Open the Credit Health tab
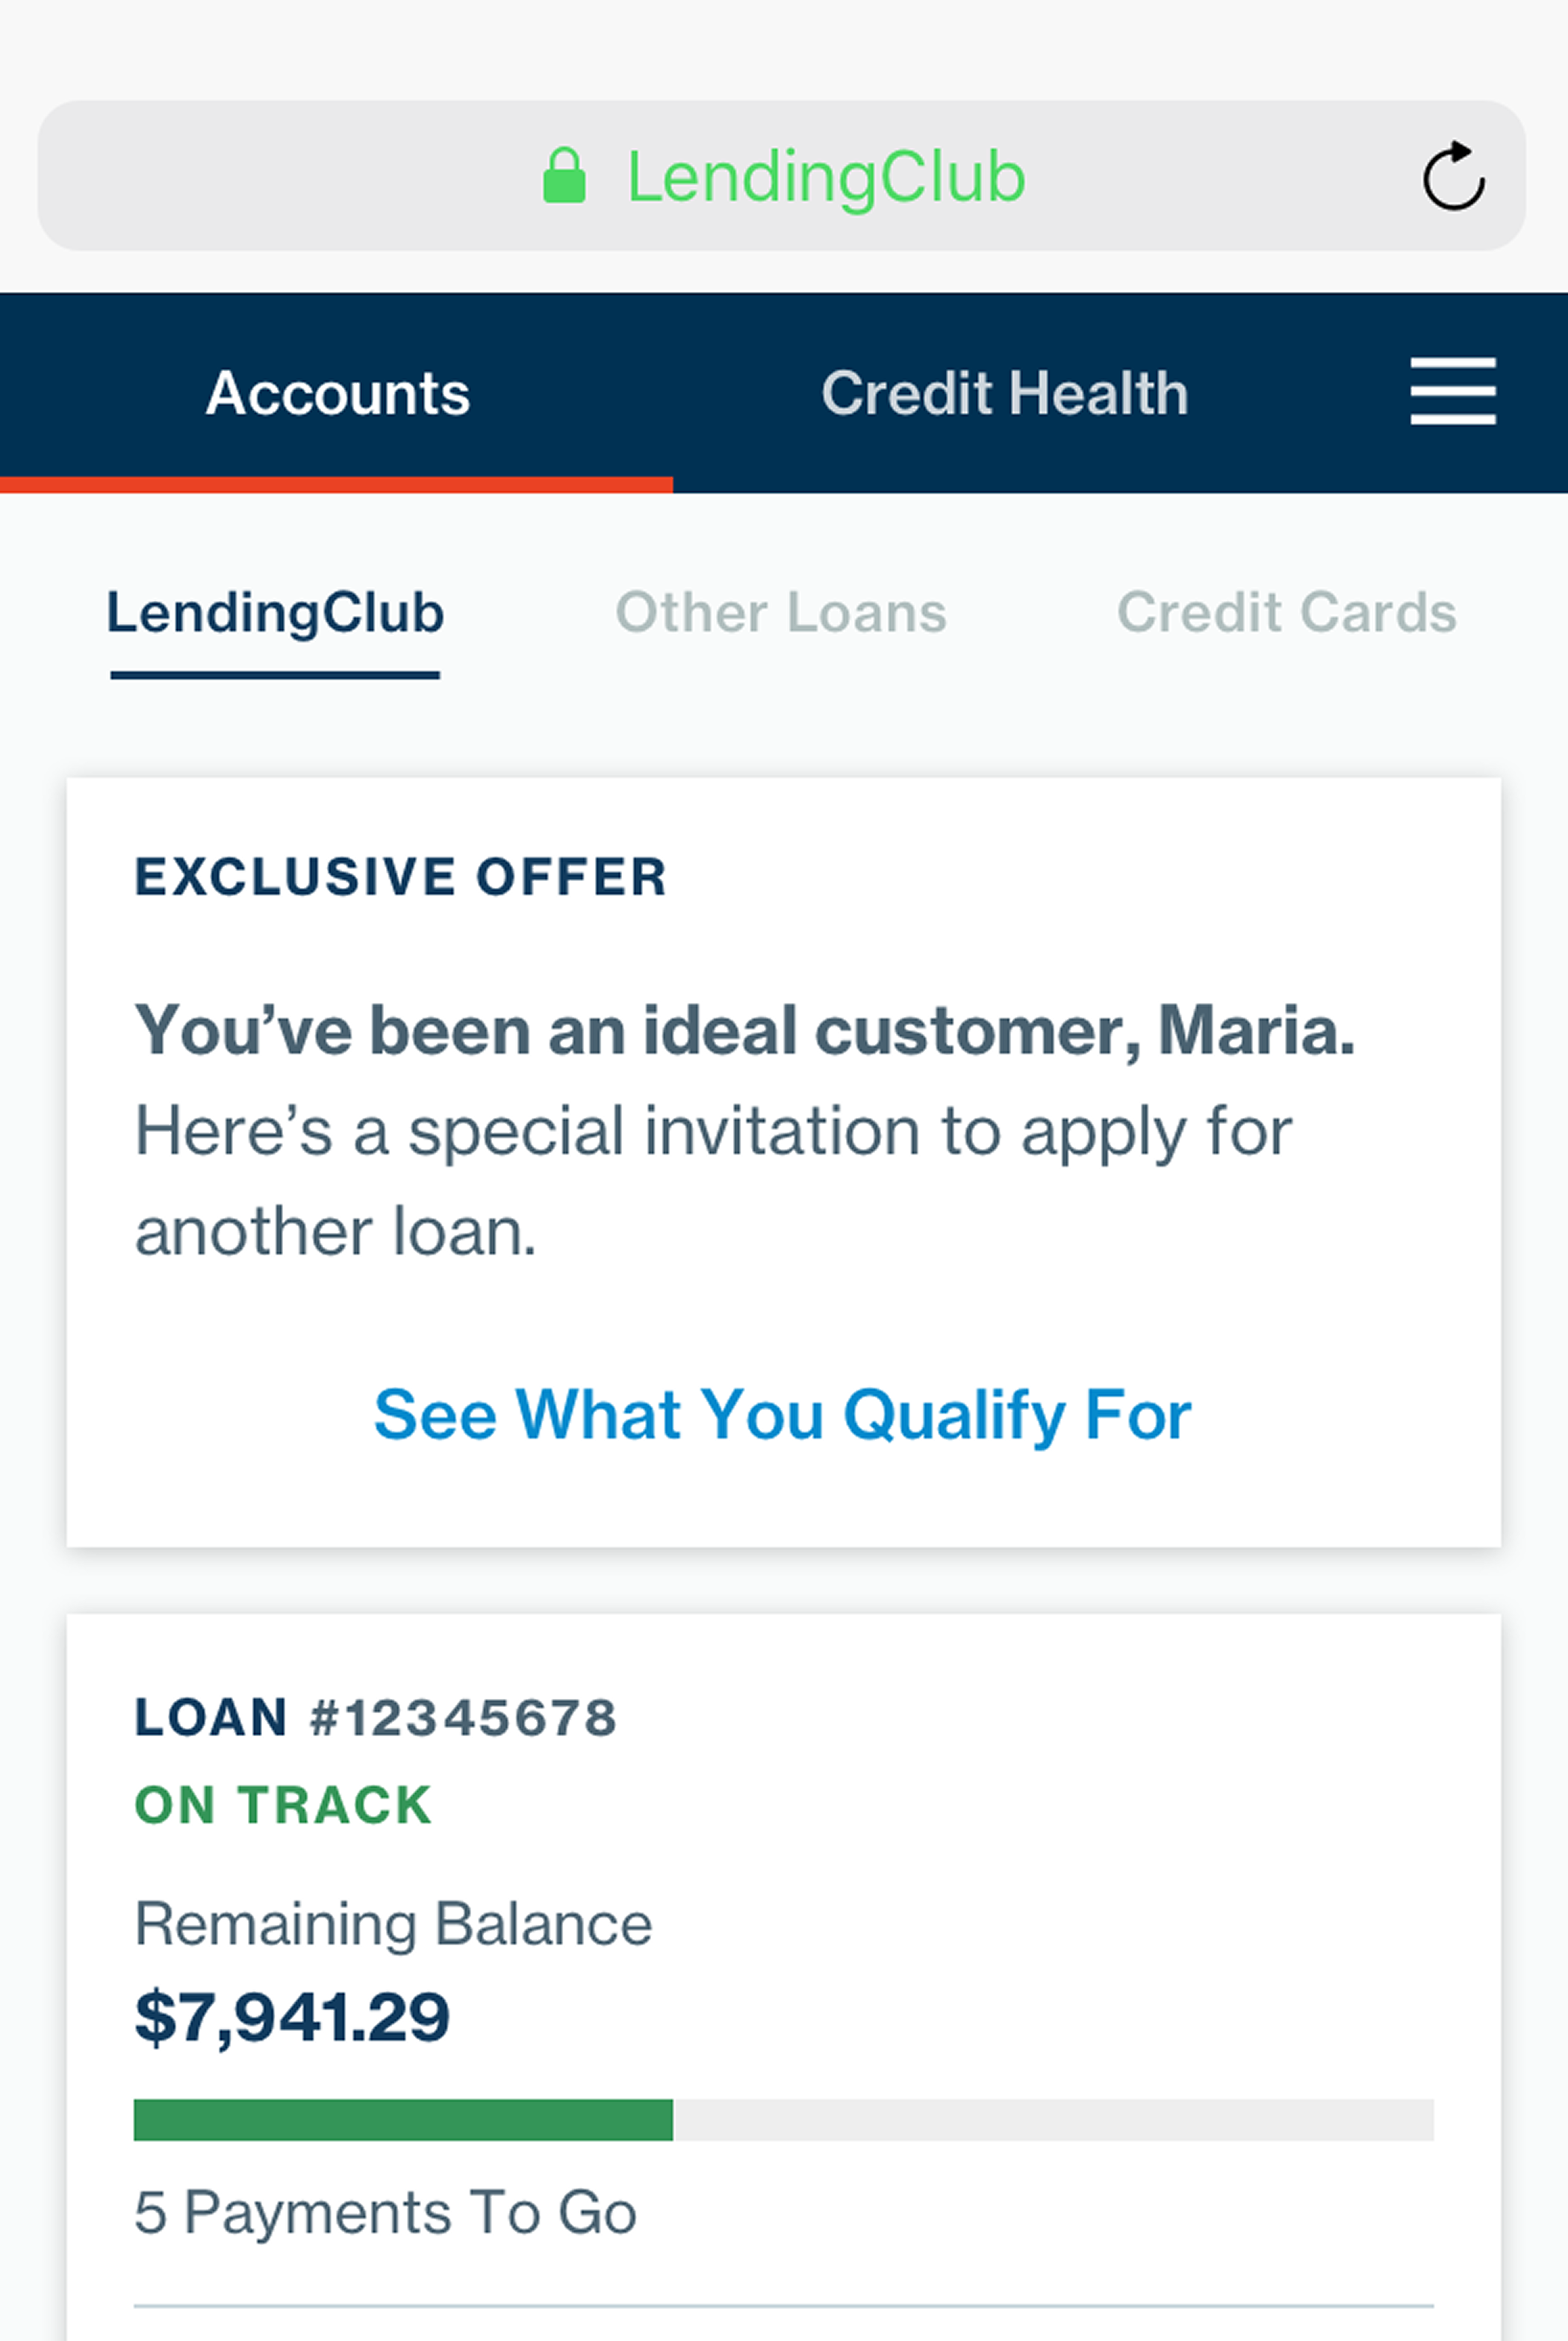The image size is (1568, 2341). (x=1004, y=392)
